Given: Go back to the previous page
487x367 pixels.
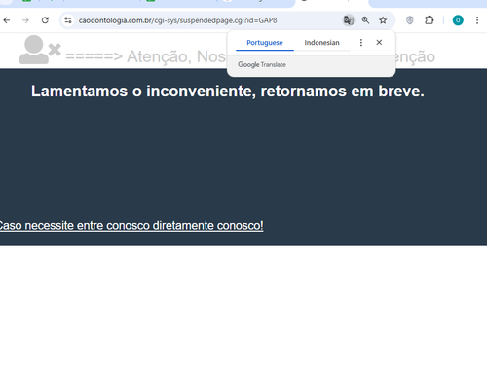Looking at the screenshot, I should click(x=7, y=20).
